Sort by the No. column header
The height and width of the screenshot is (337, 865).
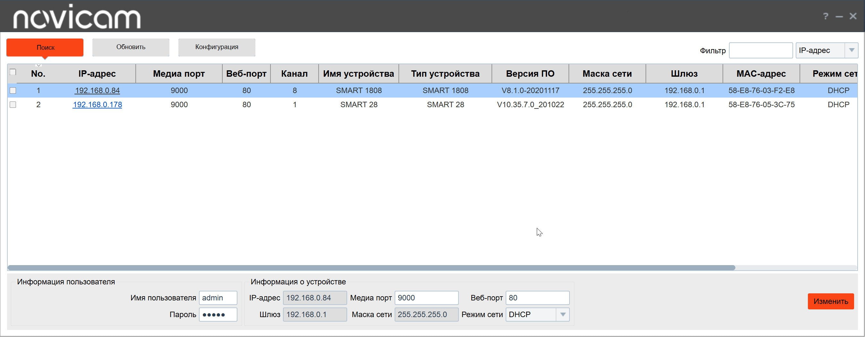pyautogui.click(x=38, y=73)
